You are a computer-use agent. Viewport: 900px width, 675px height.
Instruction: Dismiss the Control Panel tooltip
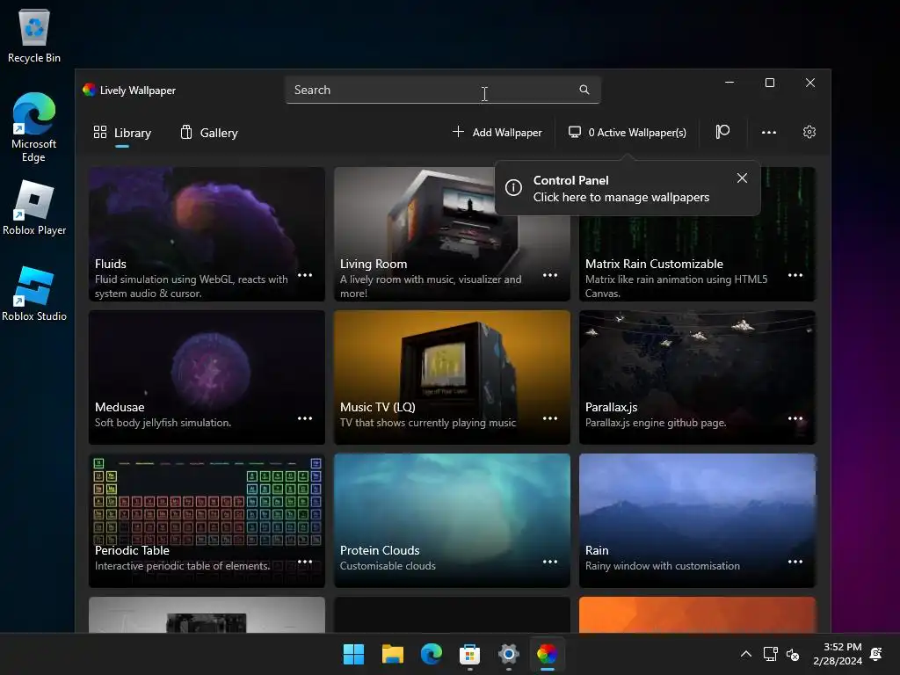[742, 178]
